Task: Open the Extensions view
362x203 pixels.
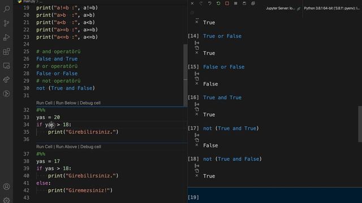Action: (6, 51)
